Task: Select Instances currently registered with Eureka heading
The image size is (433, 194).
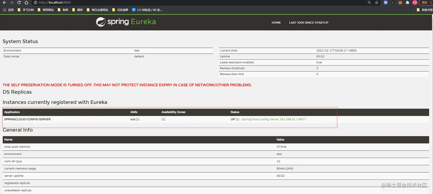Action: (x=55, y=102)
